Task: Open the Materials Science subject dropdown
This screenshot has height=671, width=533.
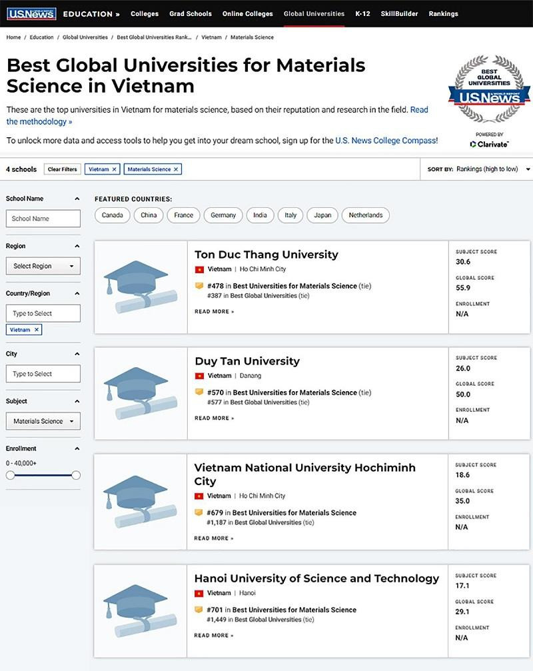Action: point(43,421)
